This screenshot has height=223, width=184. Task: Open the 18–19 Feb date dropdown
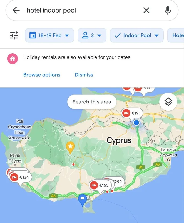tap(49, 35)
